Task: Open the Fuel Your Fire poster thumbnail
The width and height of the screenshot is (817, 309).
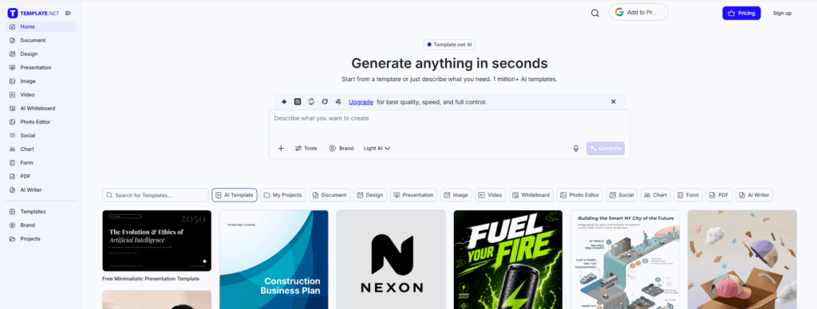Action: [508, 260]
